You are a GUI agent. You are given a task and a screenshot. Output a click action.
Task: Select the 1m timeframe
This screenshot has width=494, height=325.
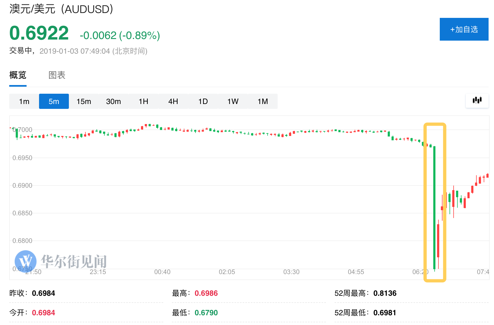[x=24, y=101]
